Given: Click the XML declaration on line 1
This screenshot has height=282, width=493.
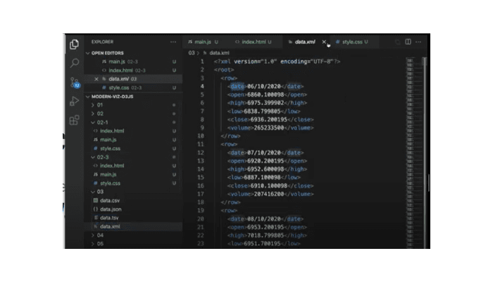Looking at the screenshot, I should pos(277,61).
